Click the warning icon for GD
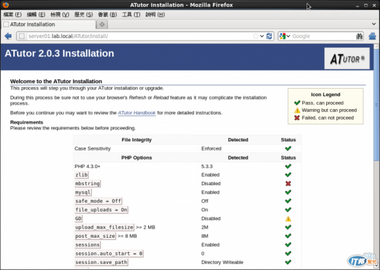The image size is (380, 270). (x=288, y=219)
